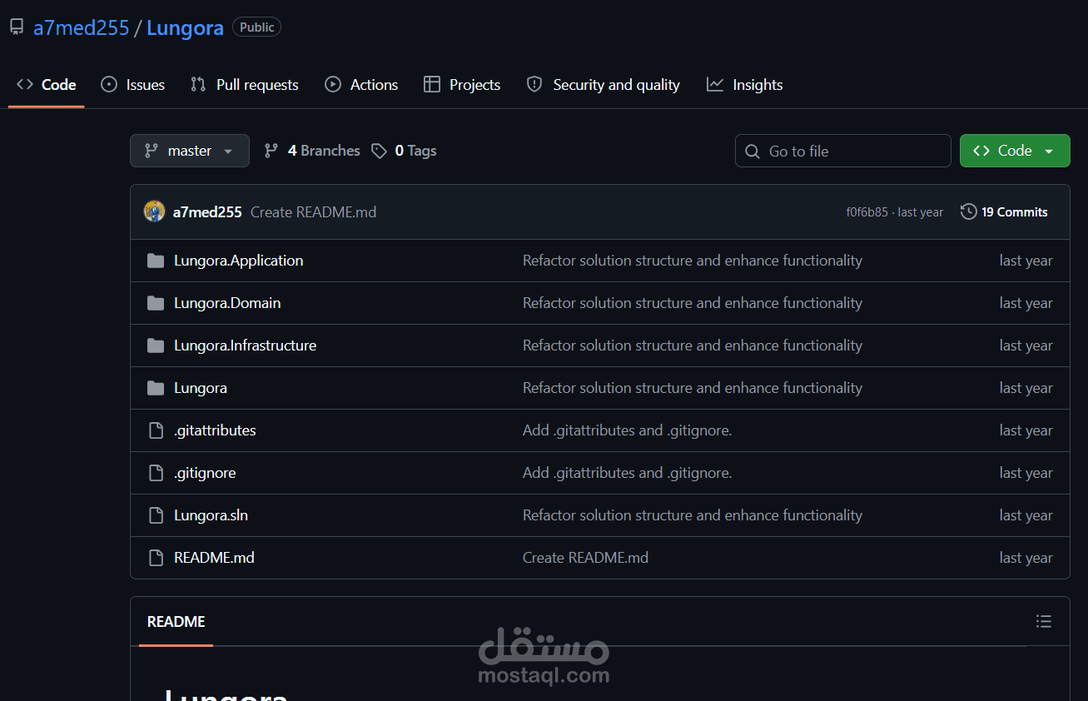Open the Create README.md commit on README.md row
The height and width of the screenshot is (701, 1088).
[585, 558]
